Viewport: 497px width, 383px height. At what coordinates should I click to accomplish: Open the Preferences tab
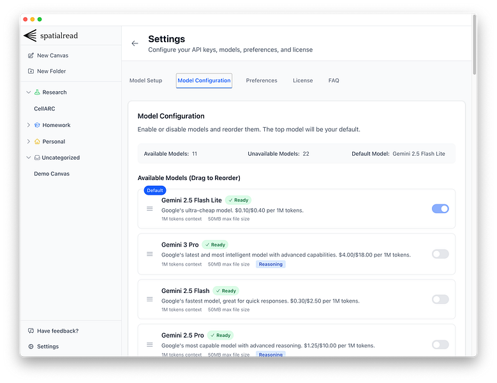[x=262, y=80]
